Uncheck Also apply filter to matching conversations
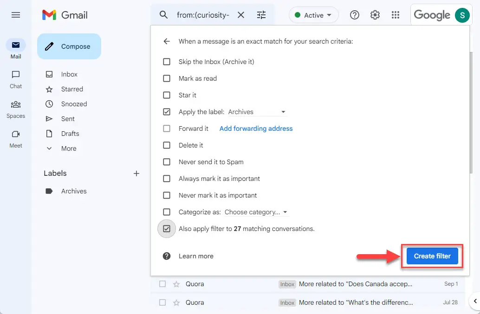 pos(167,229)
